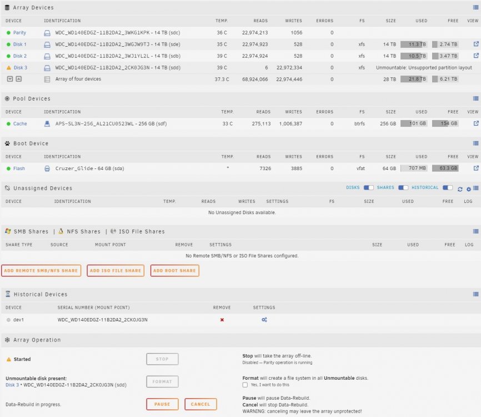Toggle Historical Devices section view icon
This screenshot has height=417, width=481.
(x=475, y=294)
